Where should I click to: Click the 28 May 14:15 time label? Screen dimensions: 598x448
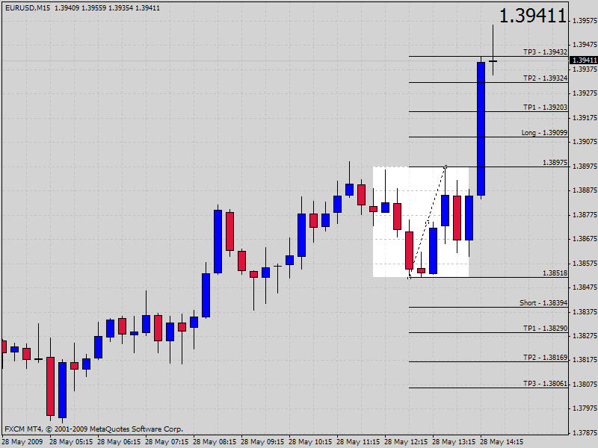(502, 442)
